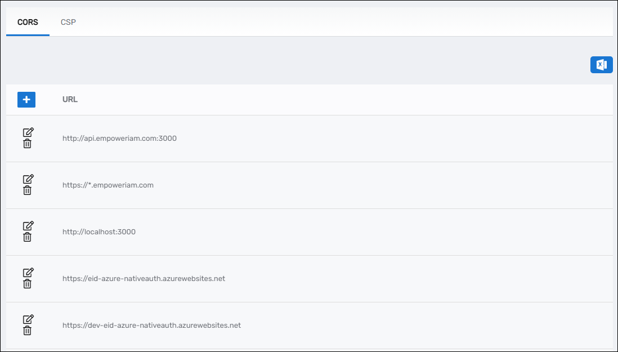Screen dimensions: 618x352
Task: Click the URL column header
Action: point(70,99)
